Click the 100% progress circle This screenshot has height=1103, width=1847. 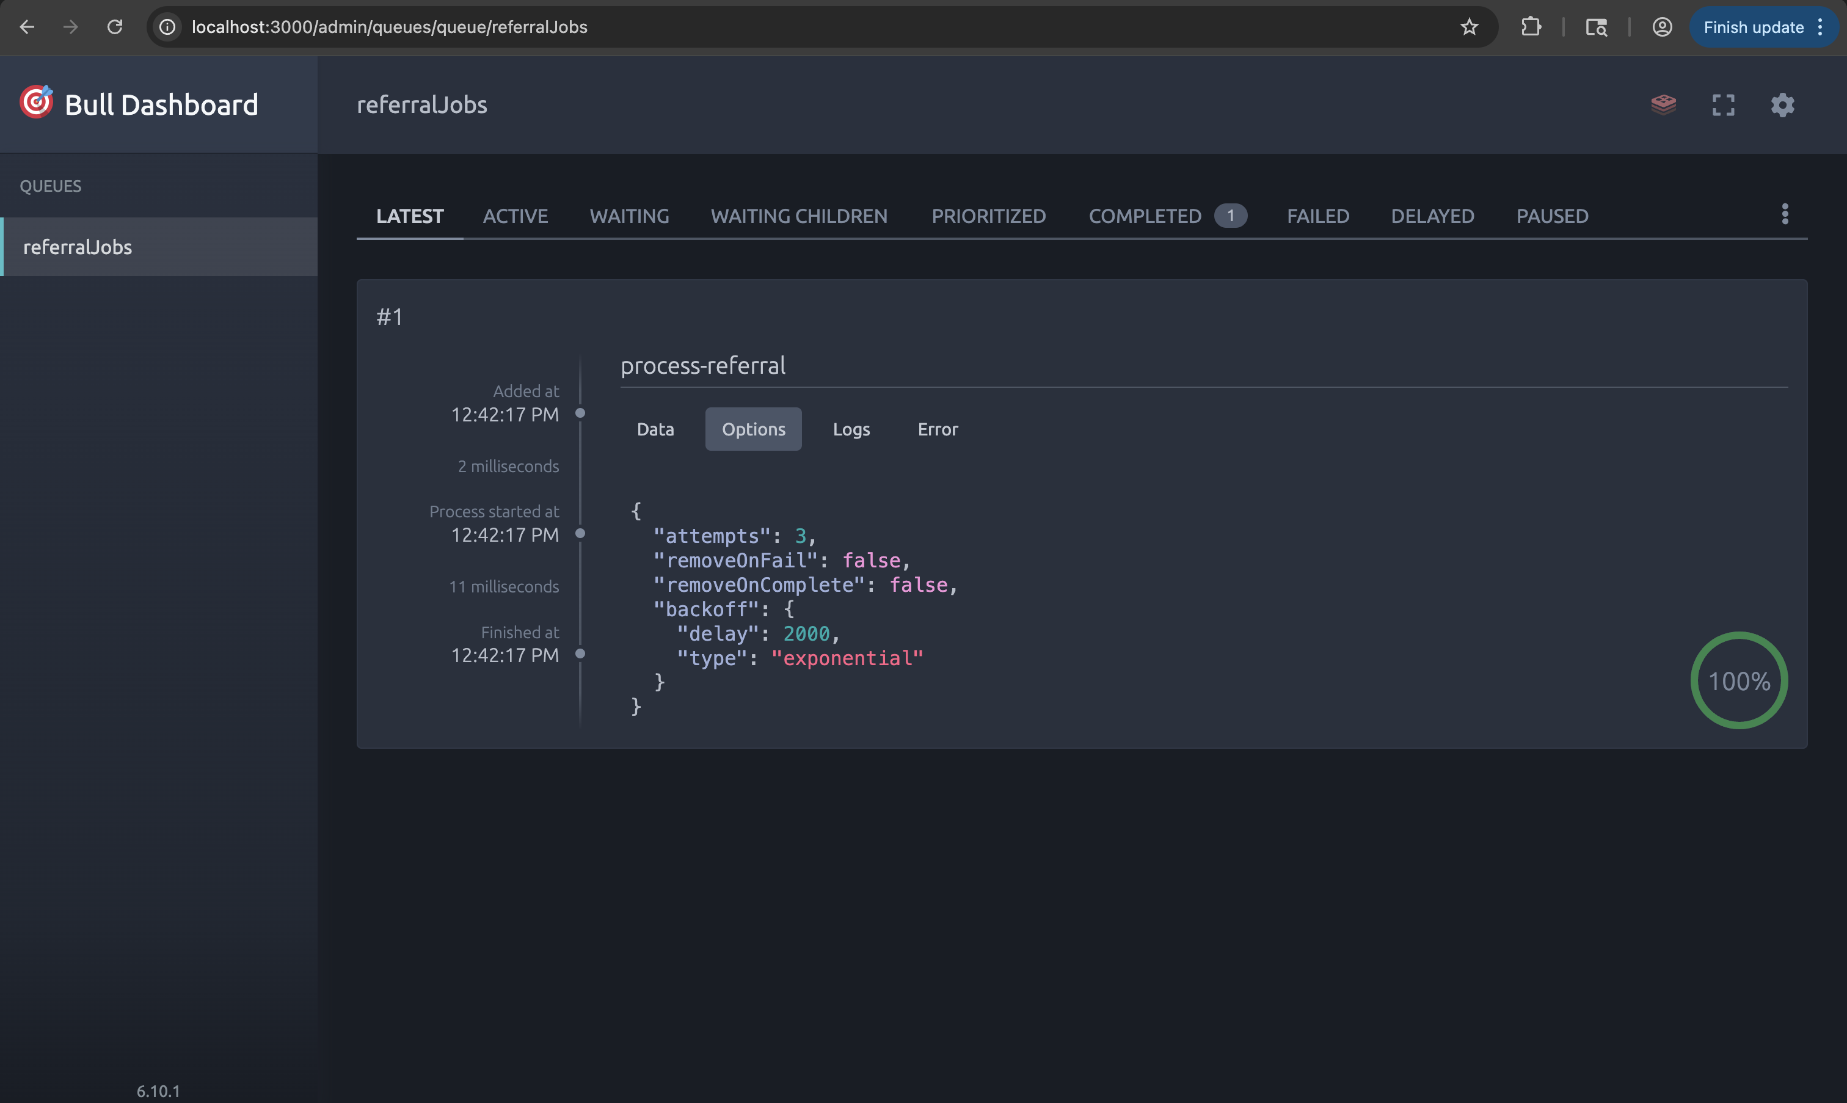click(x=1738, y=680)
